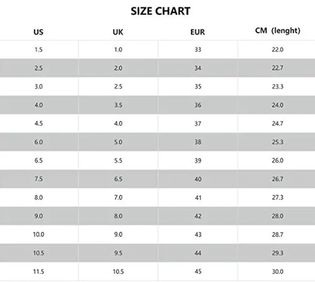Select EUR size 41 cell
This screenshot has width=315, height=282.
pos(198,197)
